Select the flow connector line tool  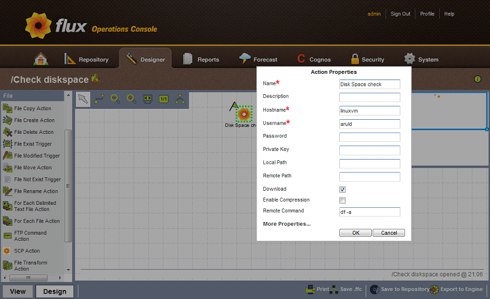[99, 99]
